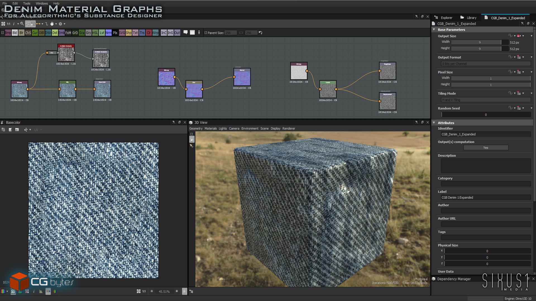Fit the graph to the view
The width and height of the screenshot is (536, 301).
3,24
